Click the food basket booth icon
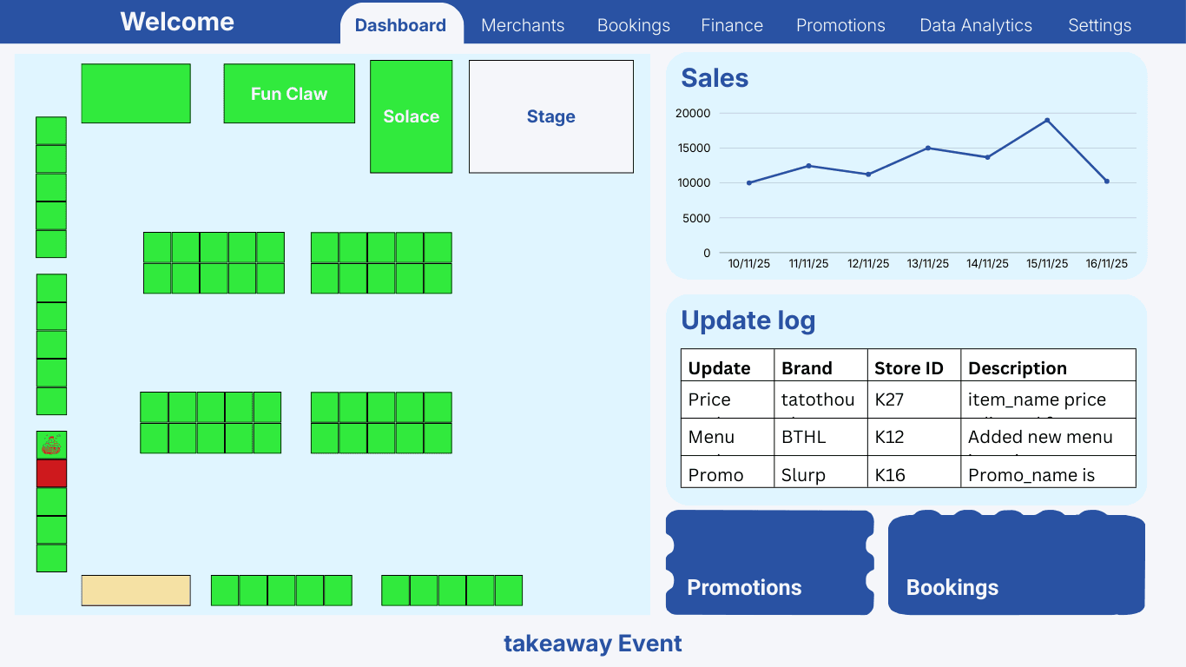 point(51,446)
